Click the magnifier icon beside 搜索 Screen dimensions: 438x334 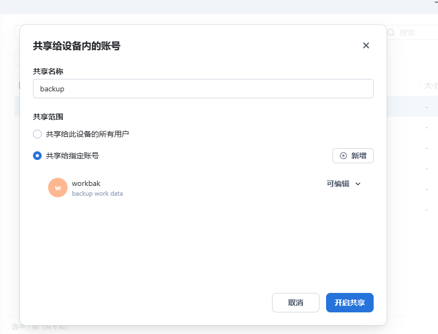pos(391,32)
